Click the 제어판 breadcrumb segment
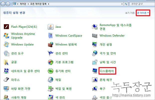 (23, 4)
